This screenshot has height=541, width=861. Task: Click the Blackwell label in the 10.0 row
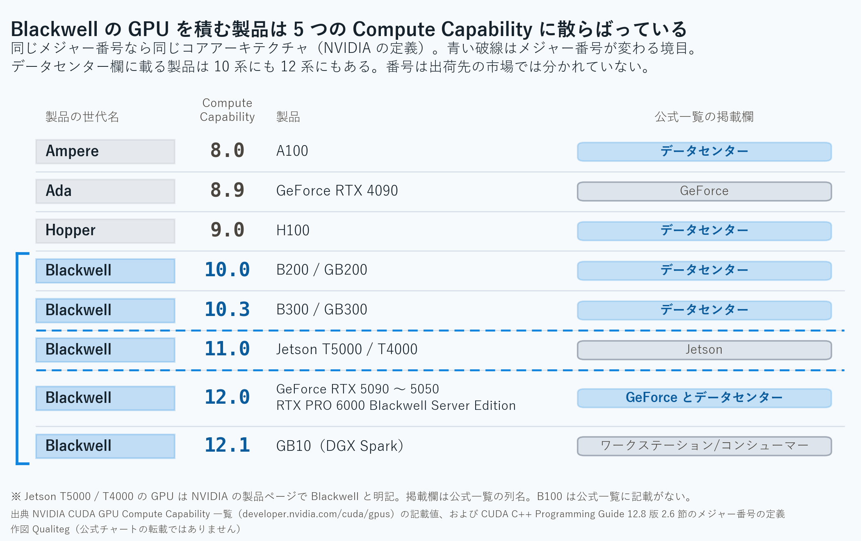click(105, 271)
